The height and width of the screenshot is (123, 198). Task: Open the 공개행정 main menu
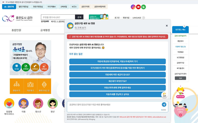pos(45,30)
